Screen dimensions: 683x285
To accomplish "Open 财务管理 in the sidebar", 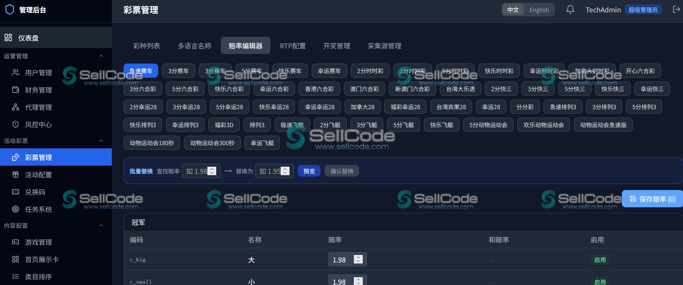I will pos(56,90).
